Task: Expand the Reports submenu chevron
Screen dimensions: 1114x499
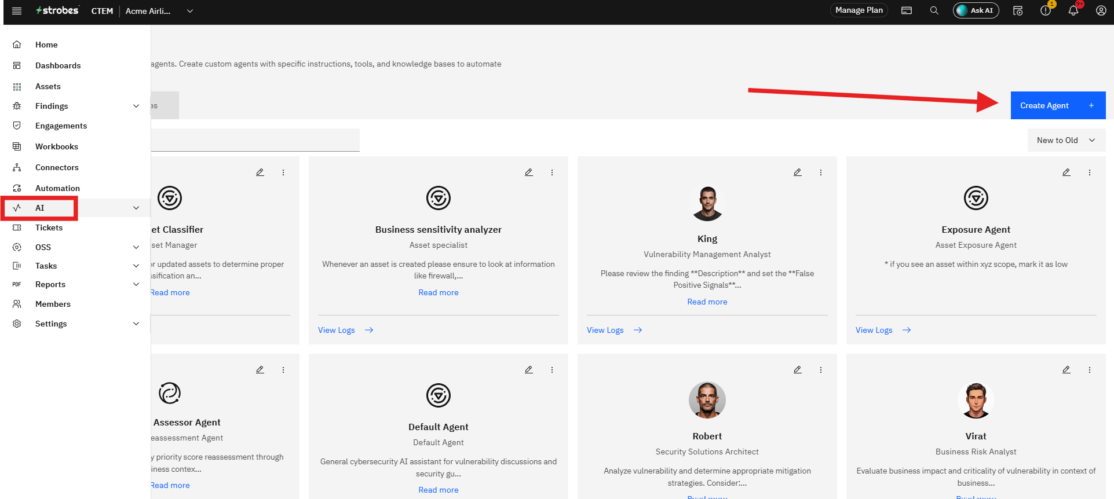Action: [136, 284]
